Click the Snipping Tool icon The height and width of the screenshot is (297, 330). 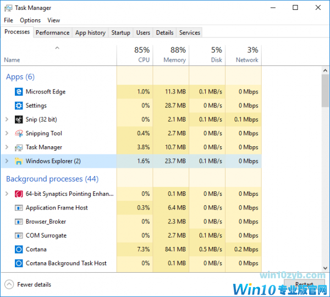(x=19, y=133)
